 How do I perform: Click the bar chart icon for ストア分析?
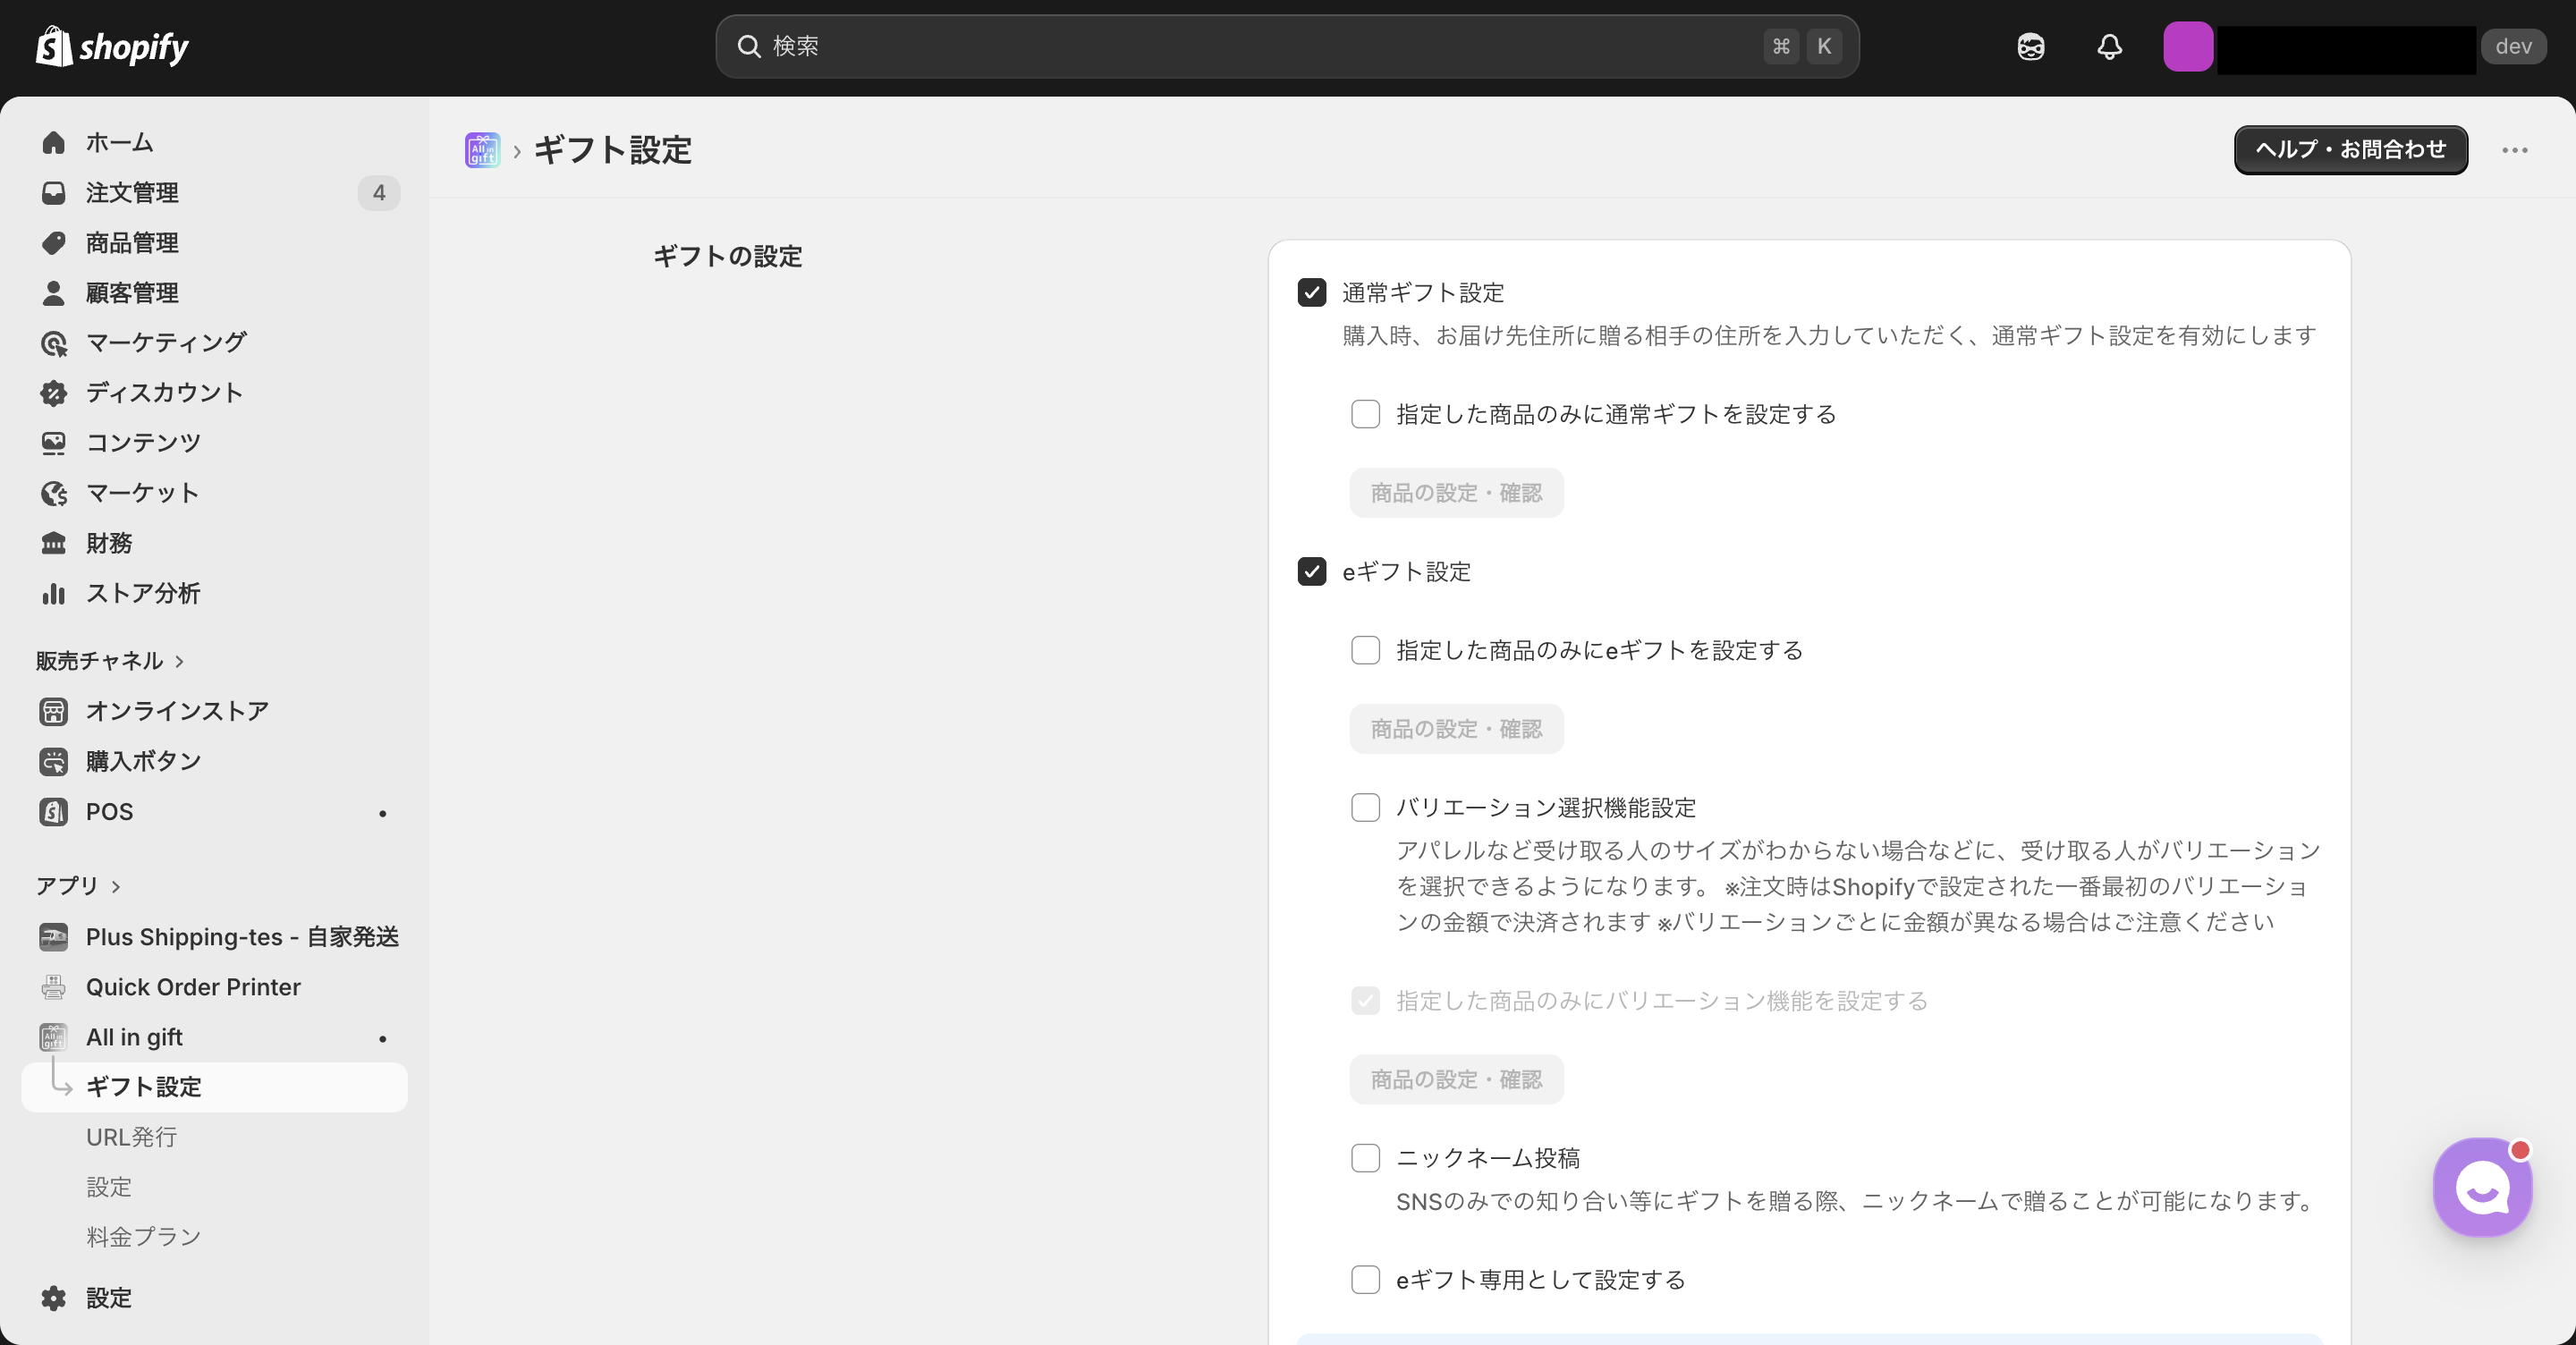pyautogui.click(x=53, y=592)
